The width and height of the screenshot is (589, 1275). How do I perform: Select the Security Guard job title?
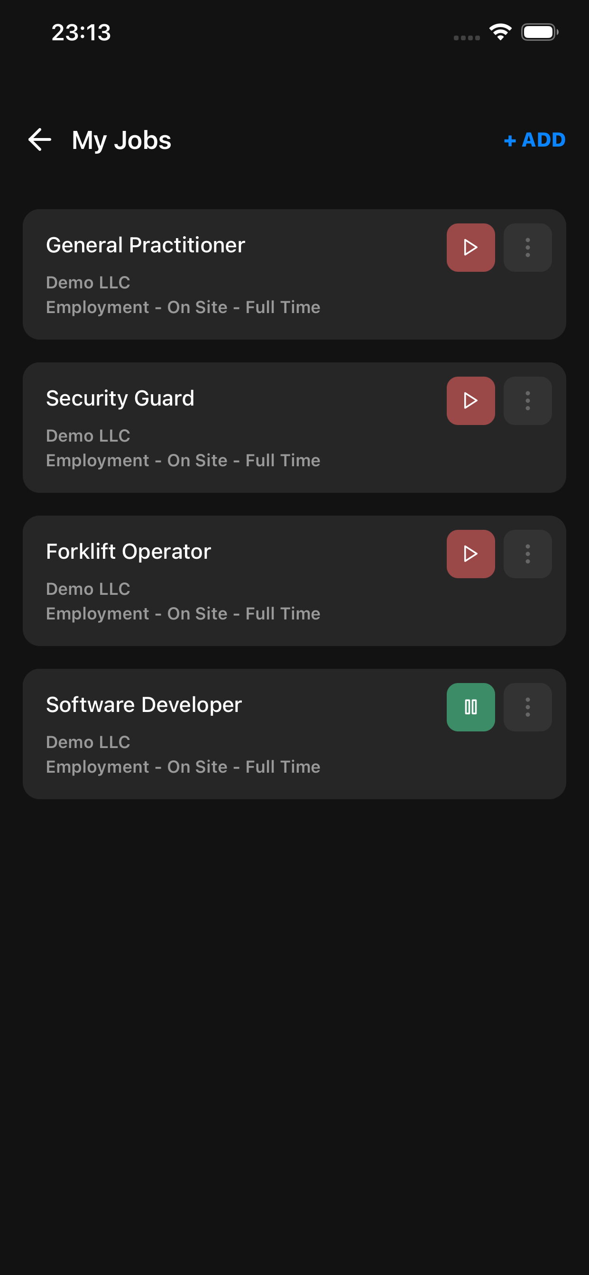pos(120,398)
